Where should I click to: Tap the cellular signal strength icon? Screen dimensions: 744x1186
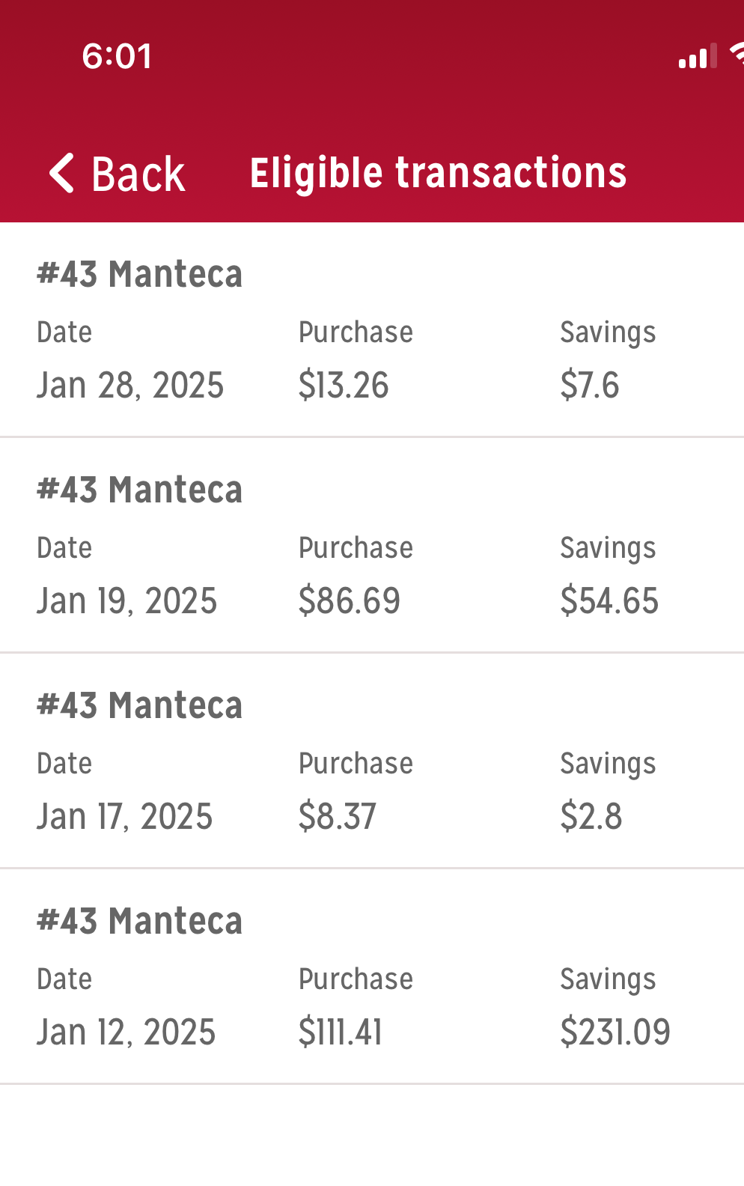[698, 56]
